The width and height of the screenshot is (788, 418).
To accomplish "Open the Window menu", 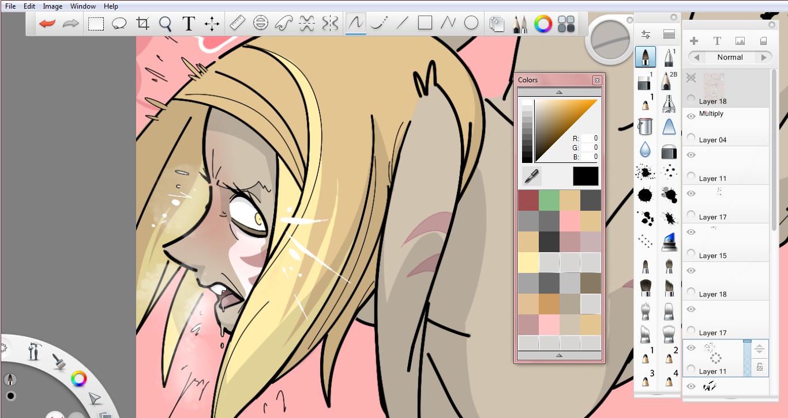I will 83,6.
